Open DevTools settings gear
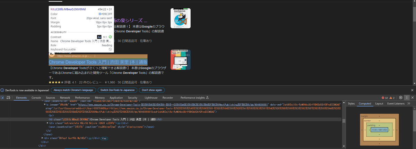The height and width of the screenshot is (149, 416). 401,98
